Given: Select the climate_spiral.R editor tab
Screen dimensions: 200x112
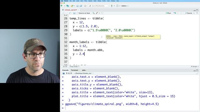Looking at the screenshot, I should [x=71, y=10].
